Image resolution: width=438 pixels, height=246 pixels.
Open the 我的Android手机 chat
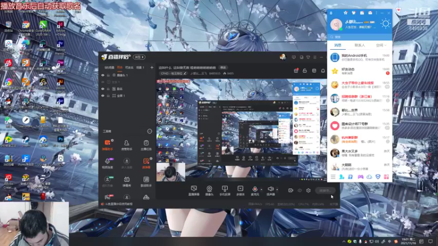pyautogui.click(x=360, y=57)
